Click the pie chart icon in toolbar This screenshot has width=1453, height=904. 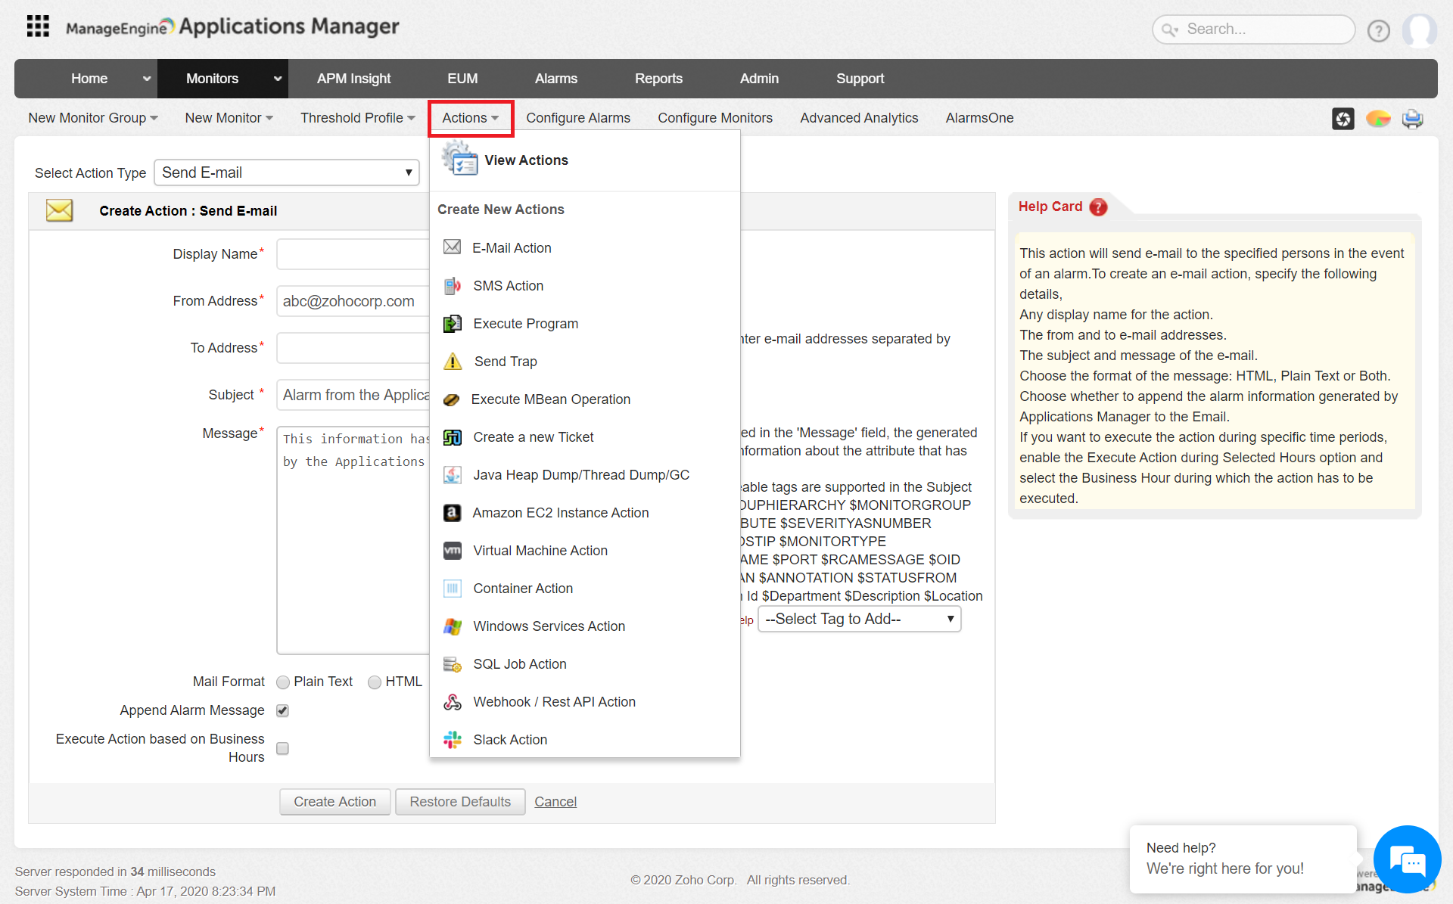(x=1378, y=119)
